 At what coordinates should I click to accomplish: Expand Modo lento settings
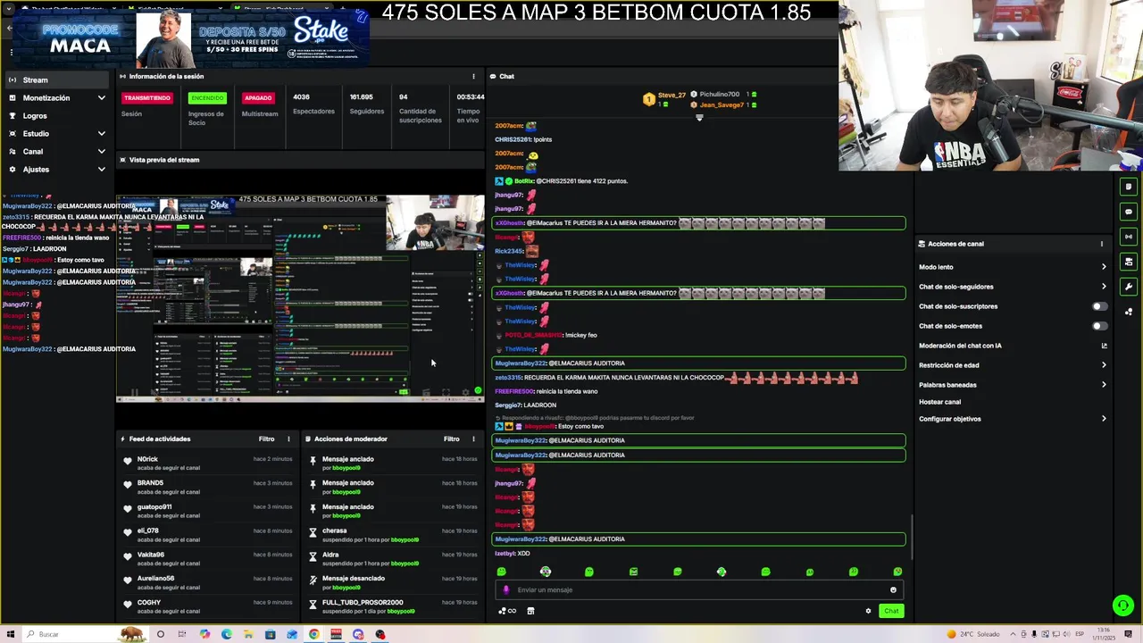pyautogui.click(x=1104, y=267)
